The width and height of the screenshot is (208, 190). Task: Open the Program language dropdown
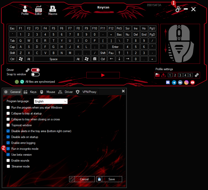51,101
